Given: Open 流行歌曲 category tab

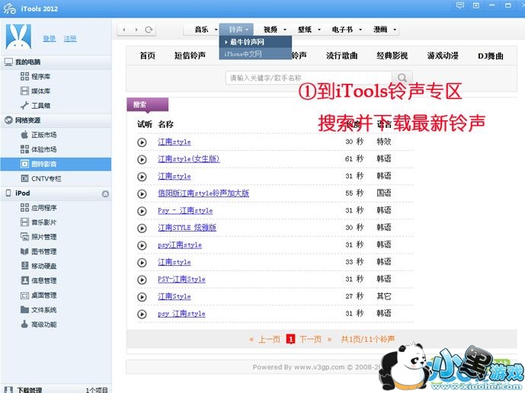Looking at the screenshot, I should click(342, 56).
